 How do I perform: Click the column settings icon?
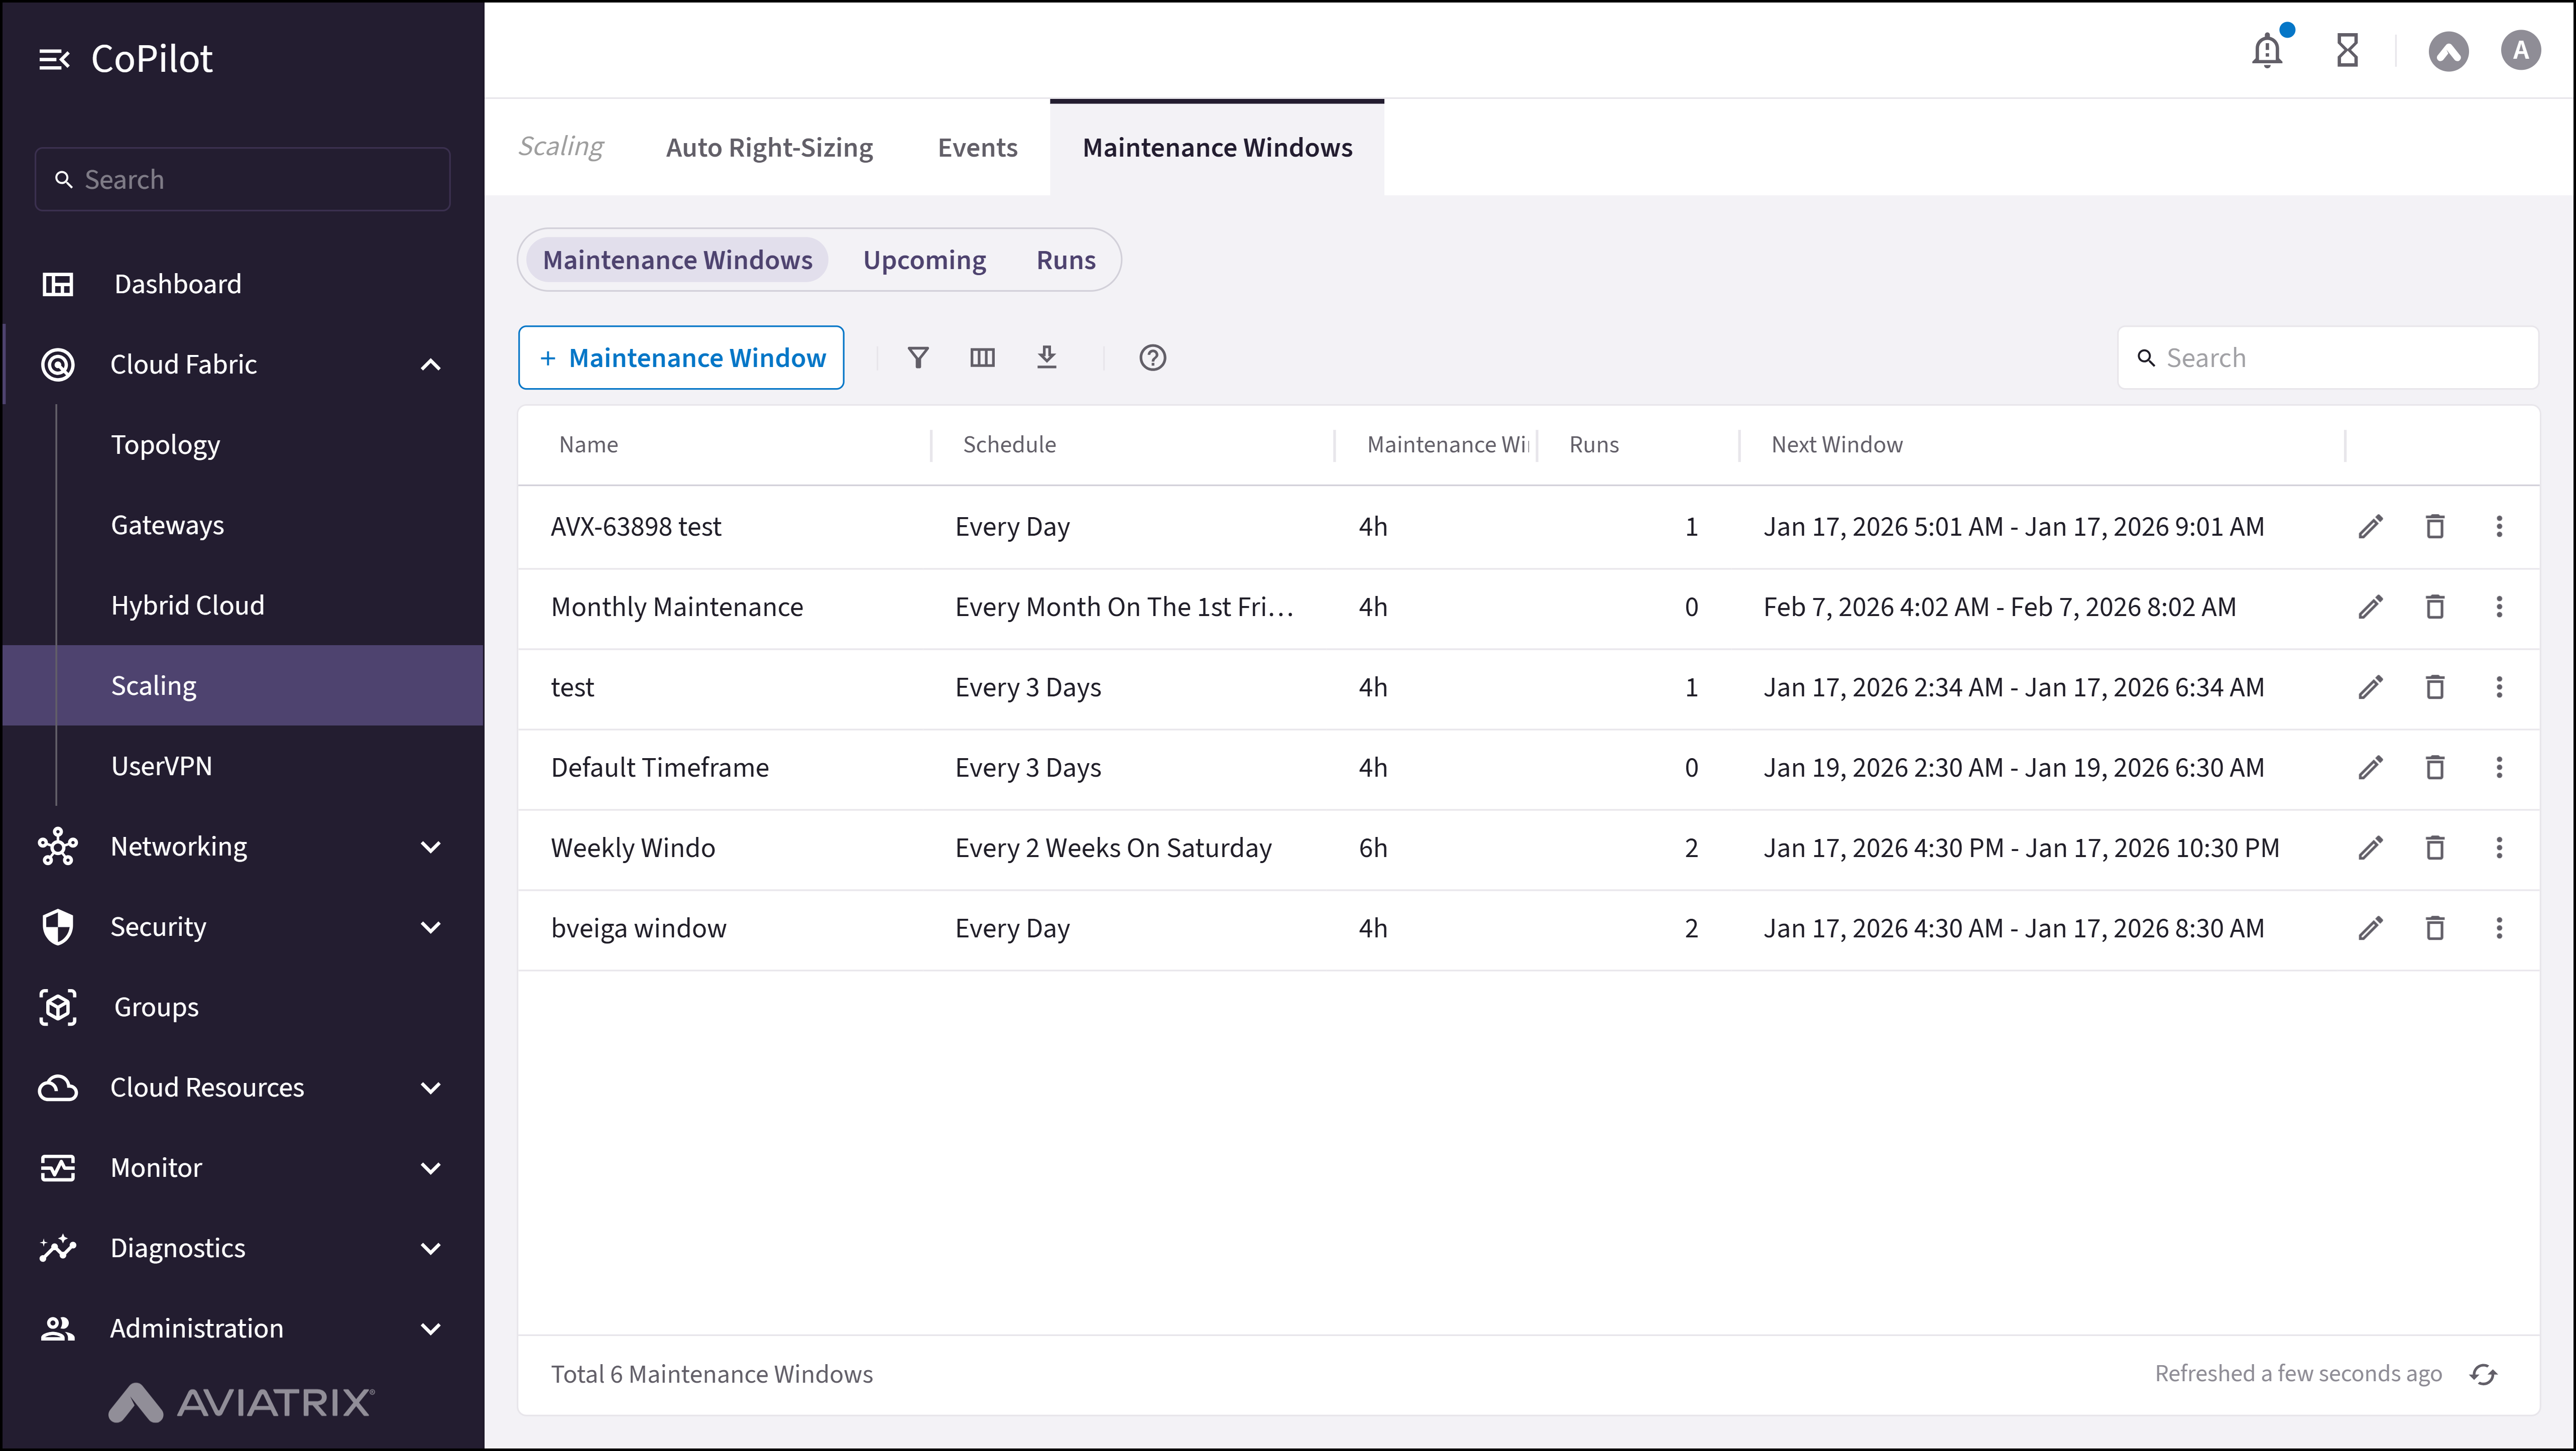tap(982, 357)
